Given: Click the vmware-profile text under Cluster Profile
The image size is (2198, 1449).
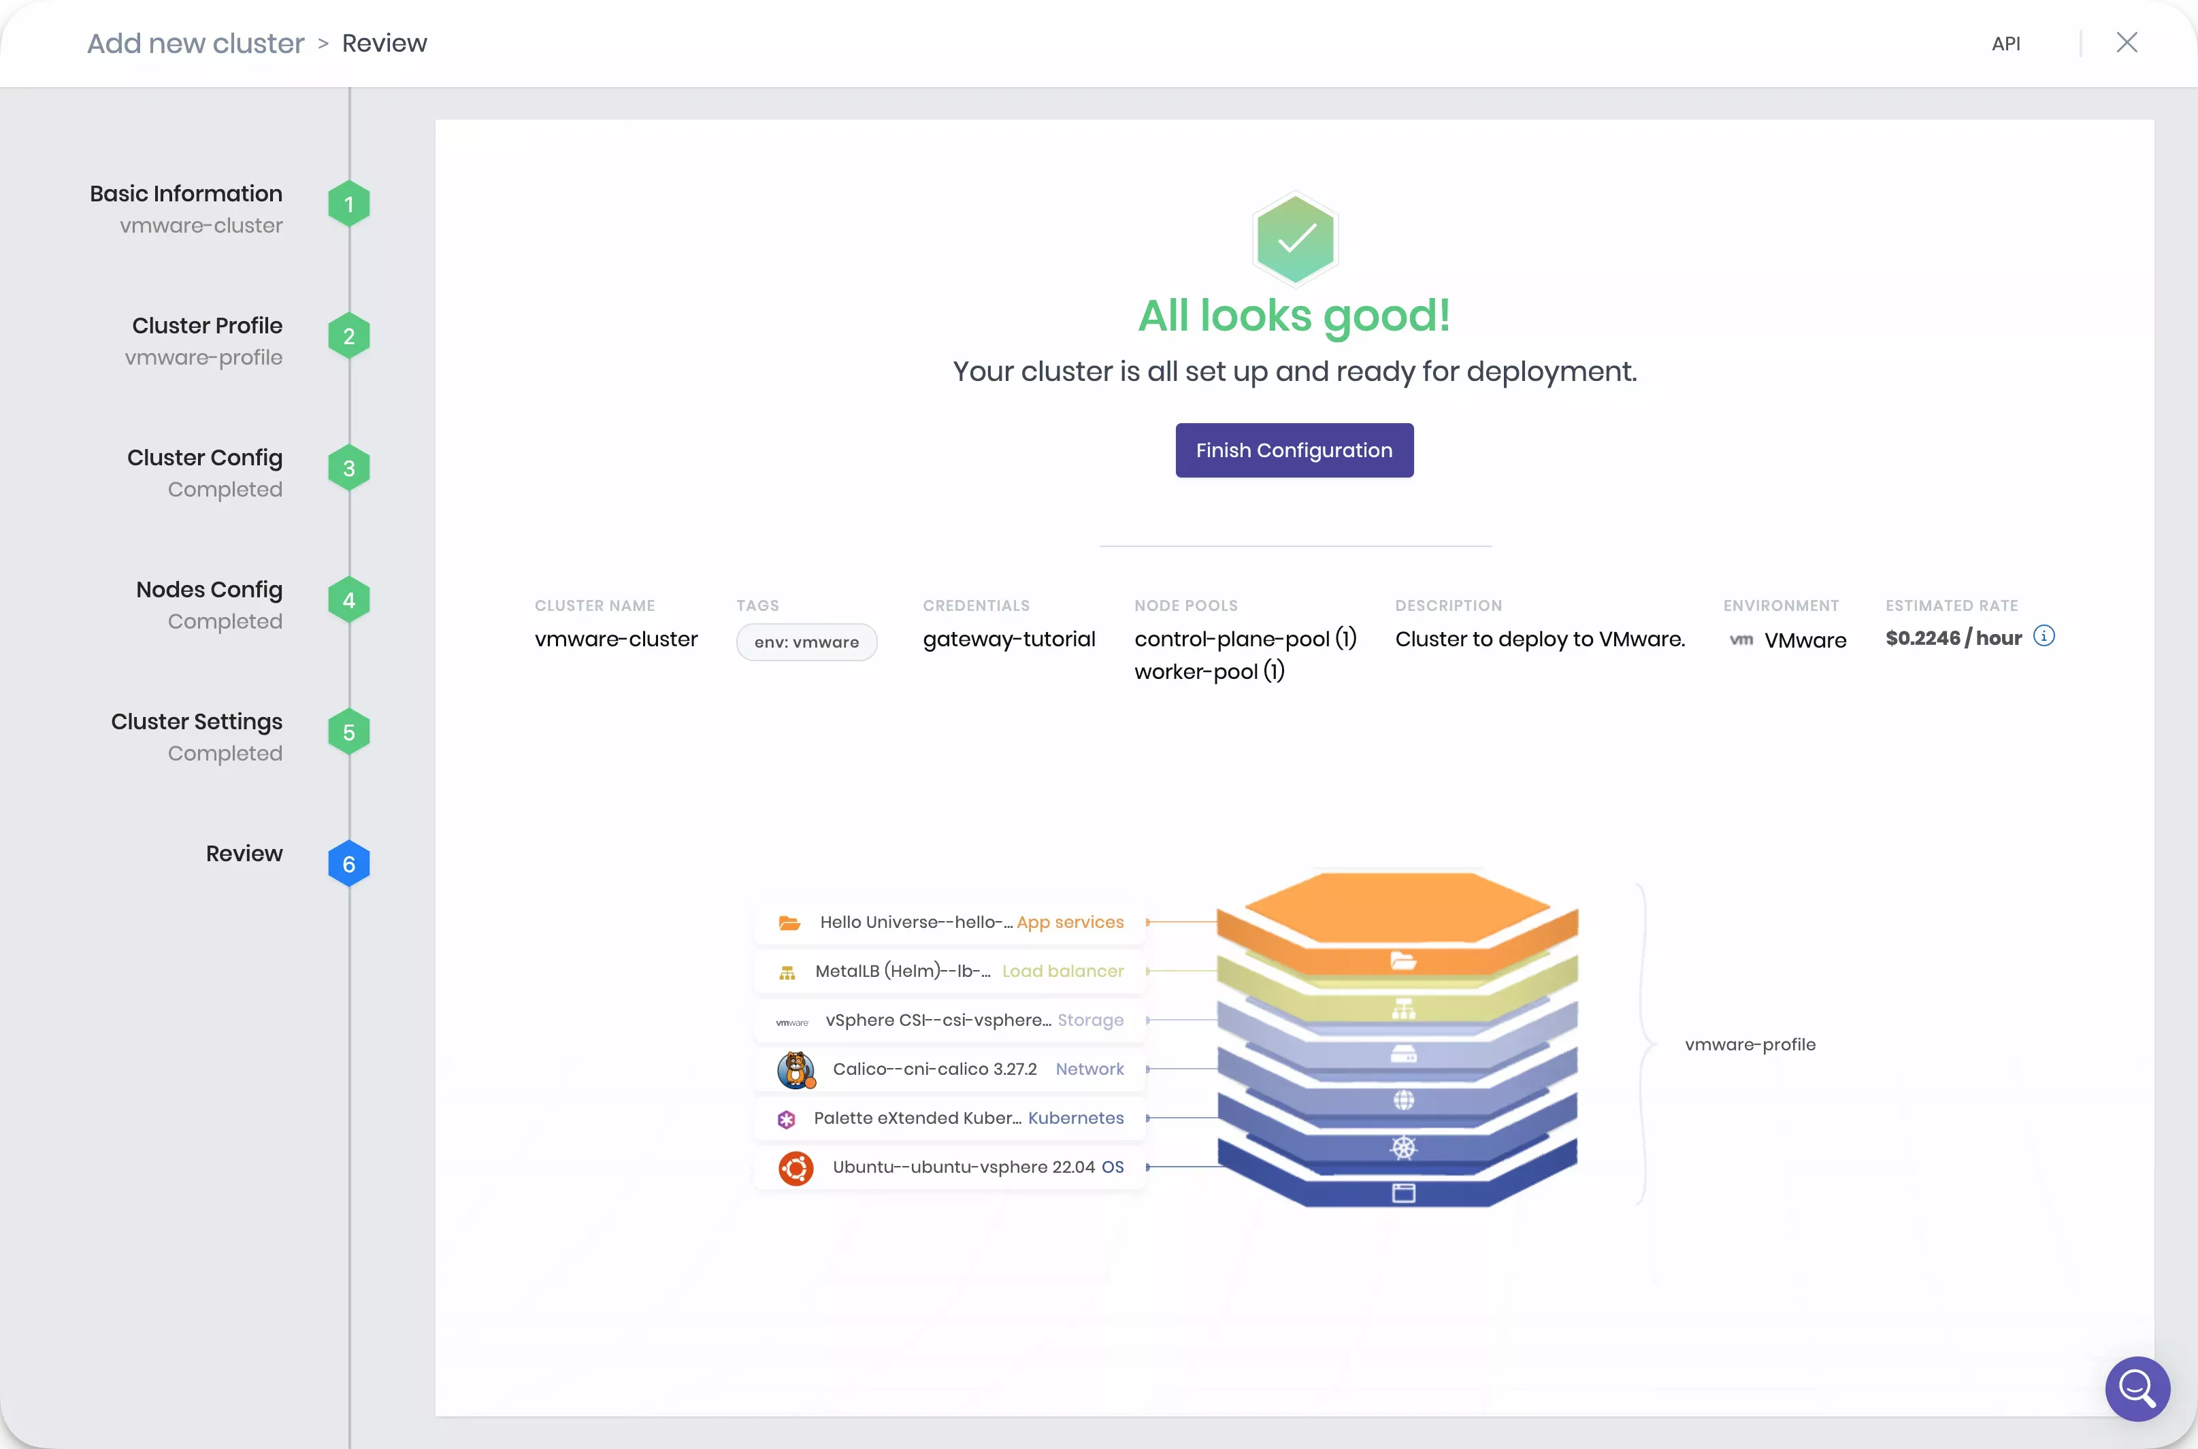Looking at the screenshot, I should (203, 358).
